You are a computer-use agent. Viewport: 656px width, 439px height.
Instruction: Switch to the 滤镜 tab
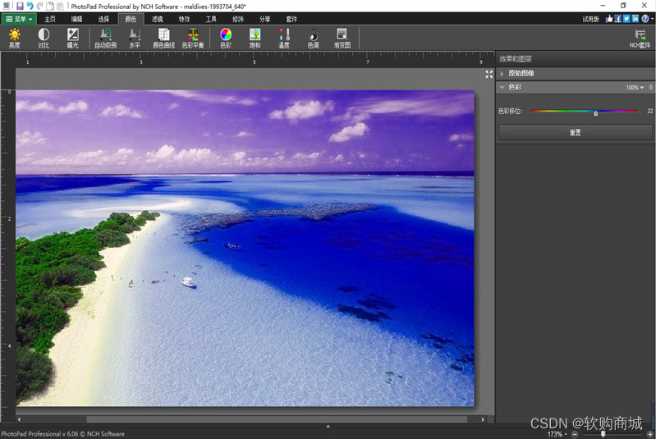click(x=157, y=19)
